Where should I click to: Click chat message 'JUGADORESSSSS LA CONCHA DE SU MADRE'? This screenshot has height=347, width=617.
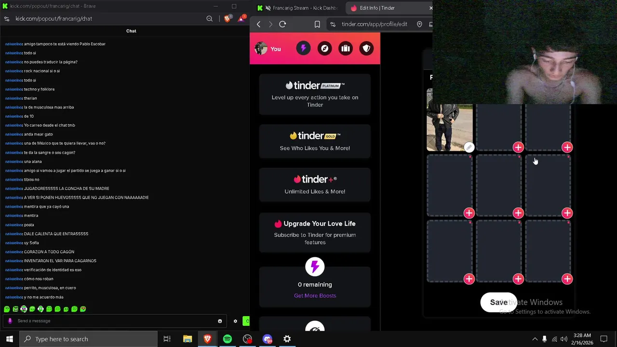67,188
